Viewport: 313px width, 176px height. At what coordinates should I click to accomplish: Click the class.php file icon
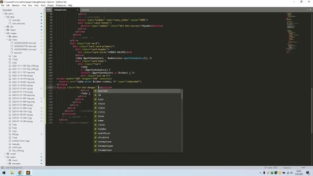[x=10, y=20]
